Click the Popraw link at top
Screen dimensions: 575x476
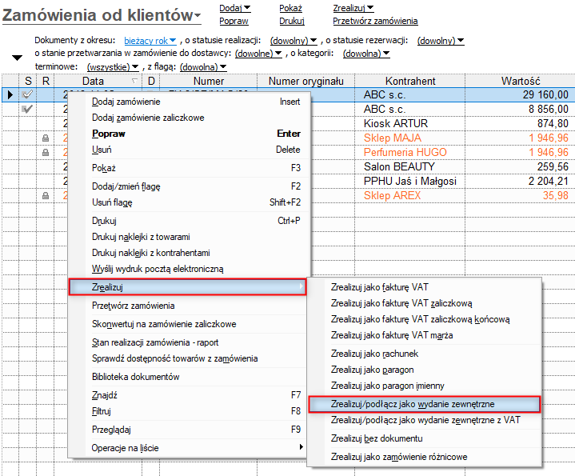234,21
